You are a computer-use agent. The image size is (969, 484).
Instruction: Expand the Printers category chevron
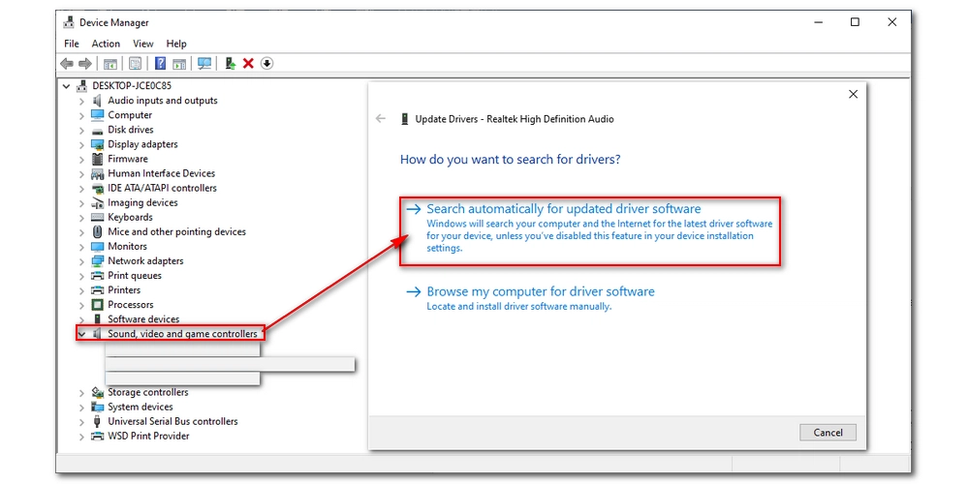tap(81, 290)
